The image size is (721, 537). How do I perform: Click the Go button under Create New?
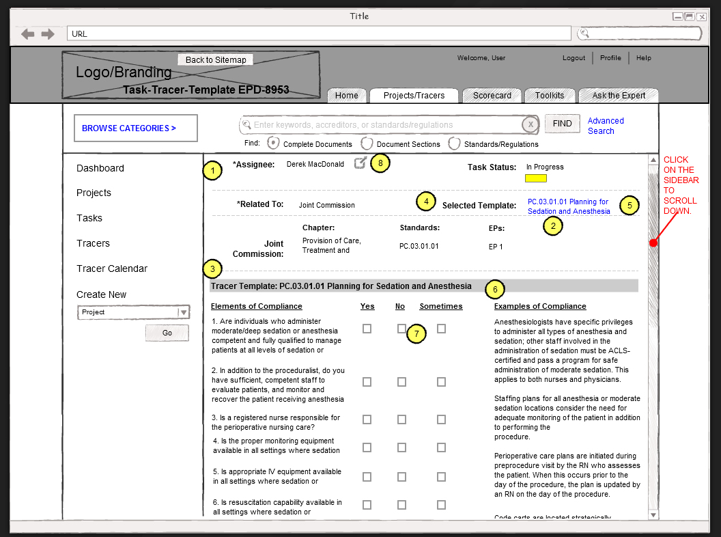(167, 333)
